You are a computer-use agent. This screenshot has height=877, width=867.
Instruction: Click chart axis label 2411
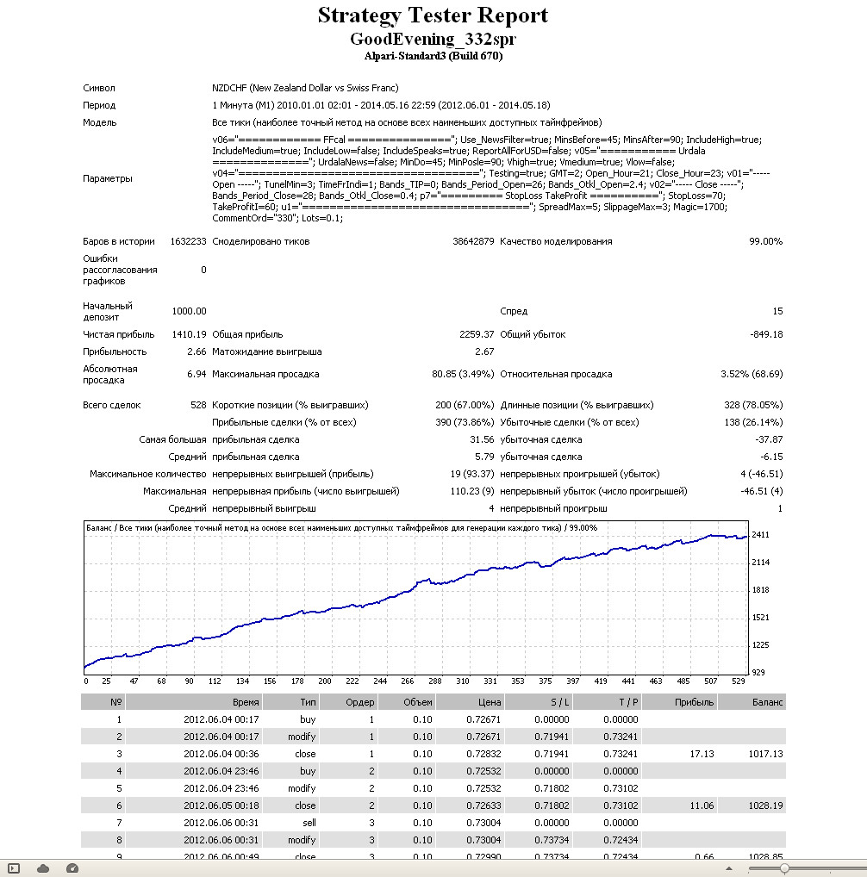pos(760,535)
